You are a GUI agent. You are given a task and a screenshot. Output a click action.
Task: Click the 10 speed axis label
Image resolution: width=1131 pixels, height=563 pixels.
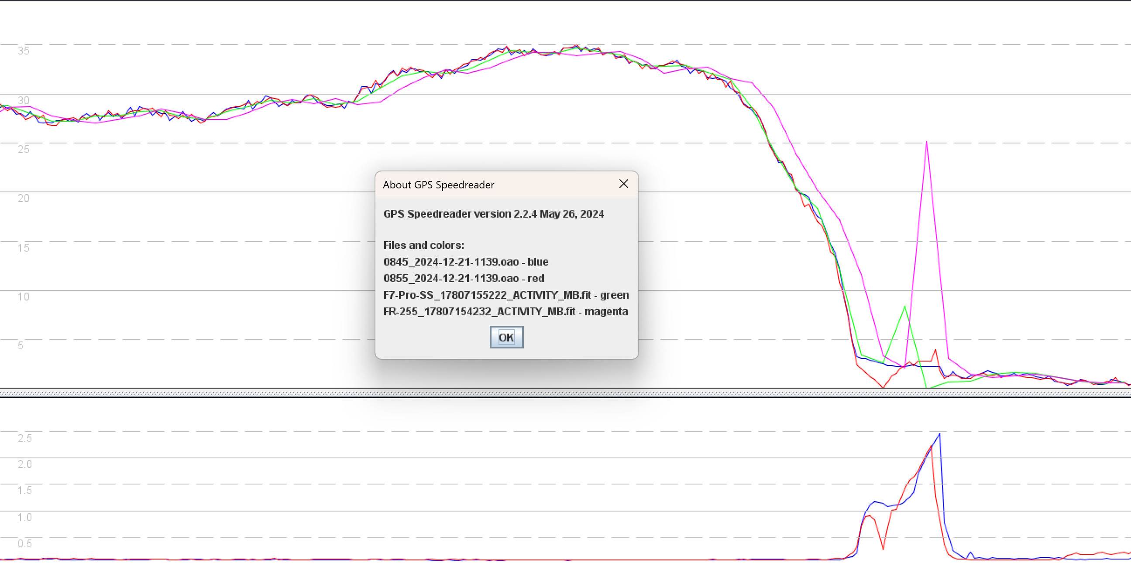pyautogui.click(x=23, y=297)
